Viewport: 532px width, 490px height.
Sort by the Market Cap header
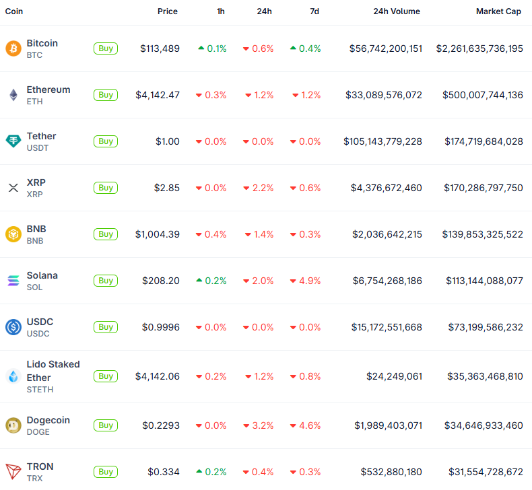click(498, 11)
